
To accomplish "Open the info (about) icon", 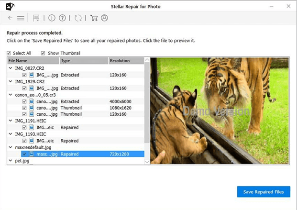I will (x=52, y=18).
